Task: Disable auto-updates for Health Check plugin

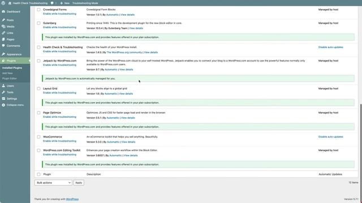Action: tap(330, 47)
